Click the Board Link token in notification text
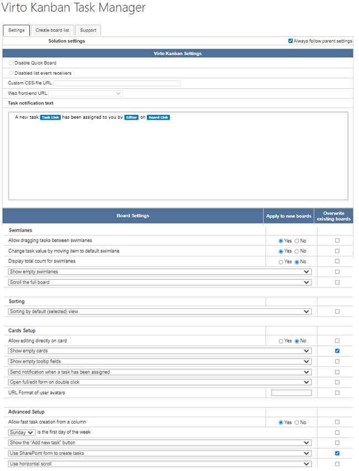 (159, 117)
